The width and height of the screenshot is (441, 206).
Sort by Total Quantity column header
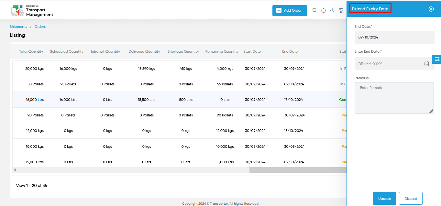(x=31, y=51)
